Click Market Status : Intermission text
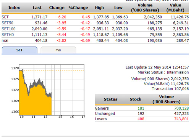 [x=163, y=72]
